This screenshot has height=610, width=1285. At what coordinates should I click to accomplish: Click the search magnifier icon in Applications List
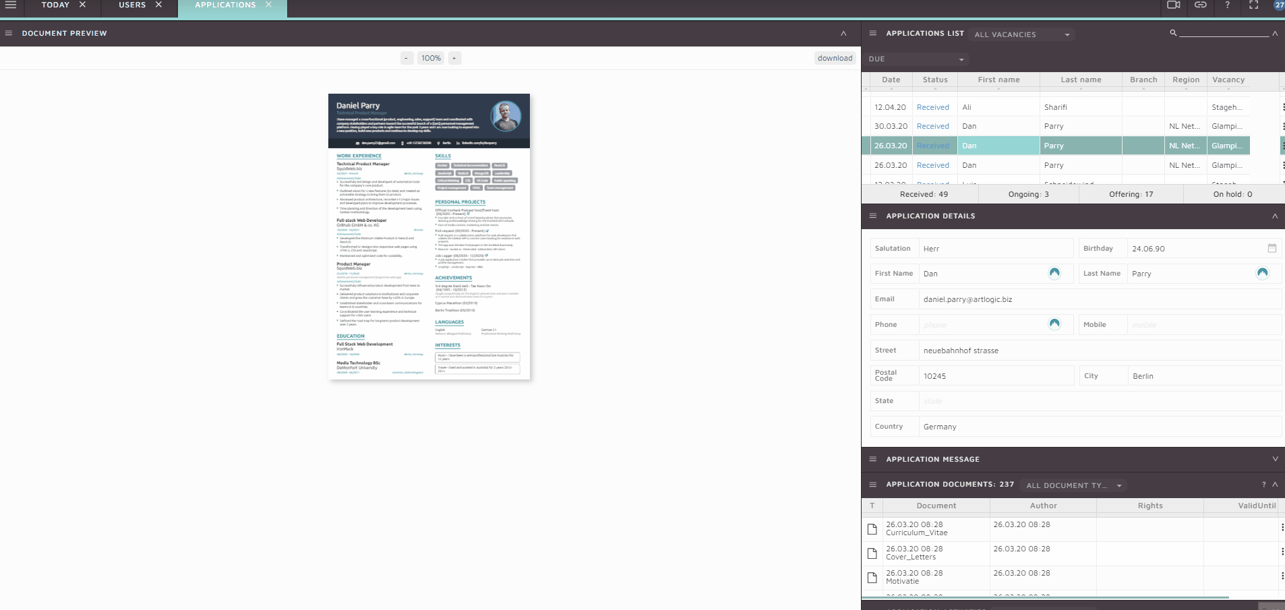1173,32
